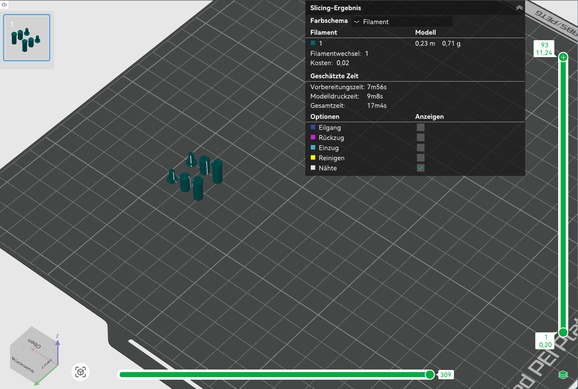
Task: Toggle the Rückzug display checkbox
Action: point(421,137)
